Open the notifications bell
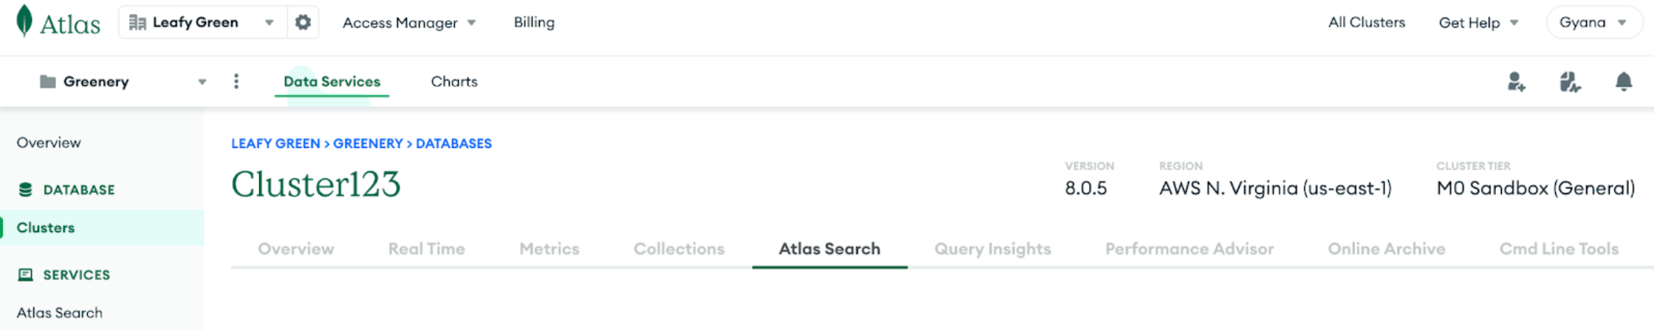The width and height of the screenshot is (1654, 330). click(x=1623, y=82)
